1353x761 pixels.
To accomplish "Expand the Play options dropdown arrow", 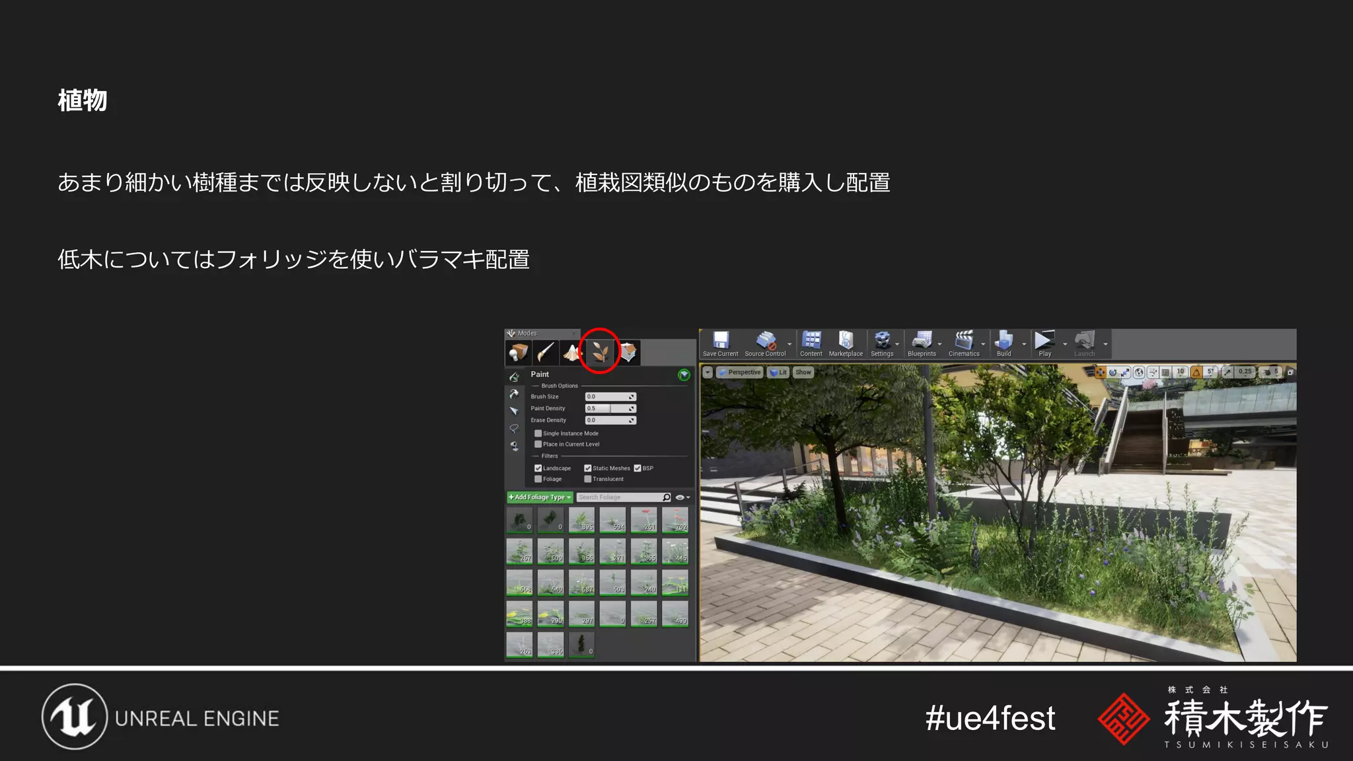I will click(x=1064, y=344).
